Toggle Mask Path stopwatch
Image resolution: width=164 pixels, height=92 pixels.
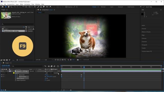coord(16,75)
